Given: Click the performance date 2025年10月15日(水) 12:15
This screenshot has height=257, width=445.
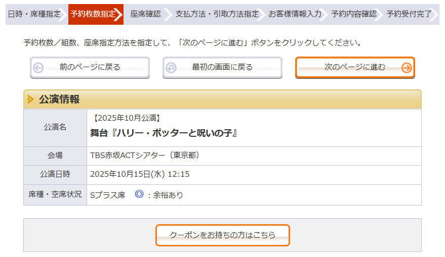Looking at the screenshot, I should (x=140, y=174).
